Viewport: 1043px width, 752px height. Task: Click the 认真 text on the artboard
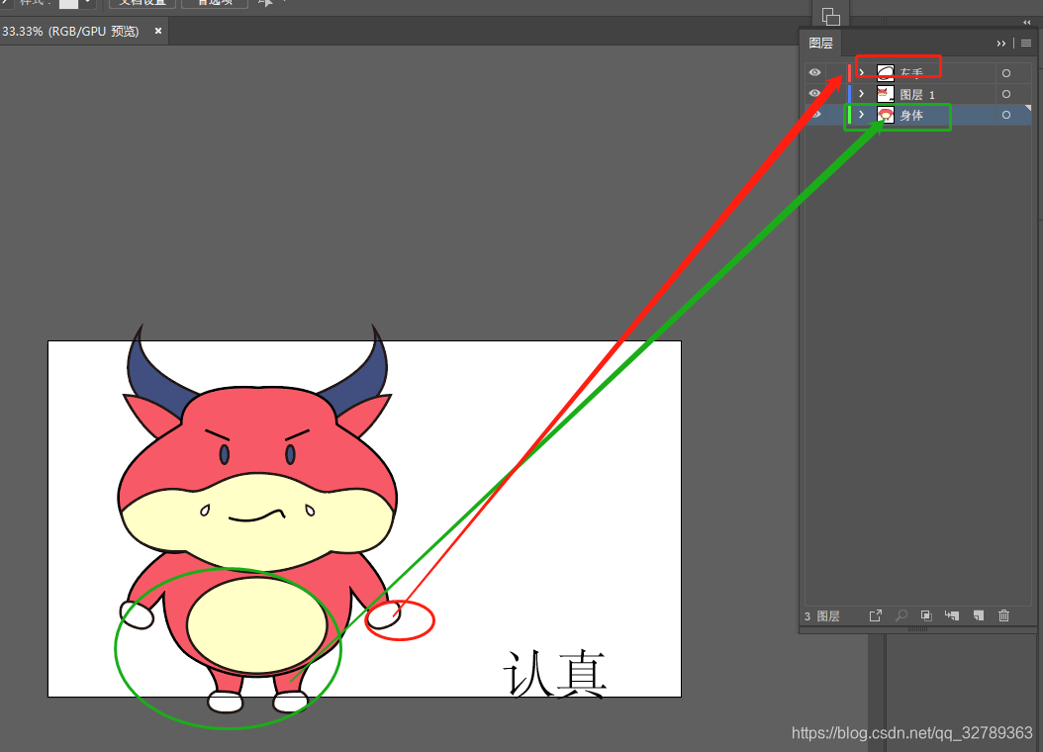pyautogui.click(x=555, y=674)
